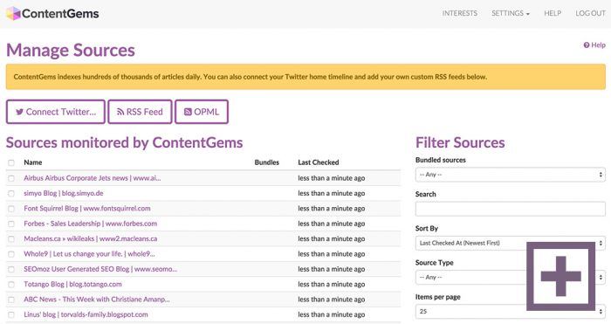Check the simyo Blog row checkbox

[11, 193]
